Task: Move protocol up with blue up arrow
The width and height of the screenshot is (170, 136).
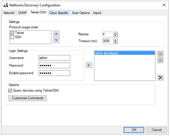Action: point(56,34)
